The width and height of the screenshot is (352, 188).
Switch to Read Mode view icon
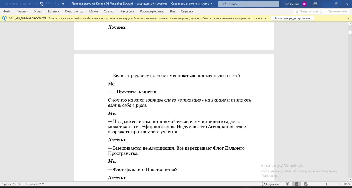point(287,184)
